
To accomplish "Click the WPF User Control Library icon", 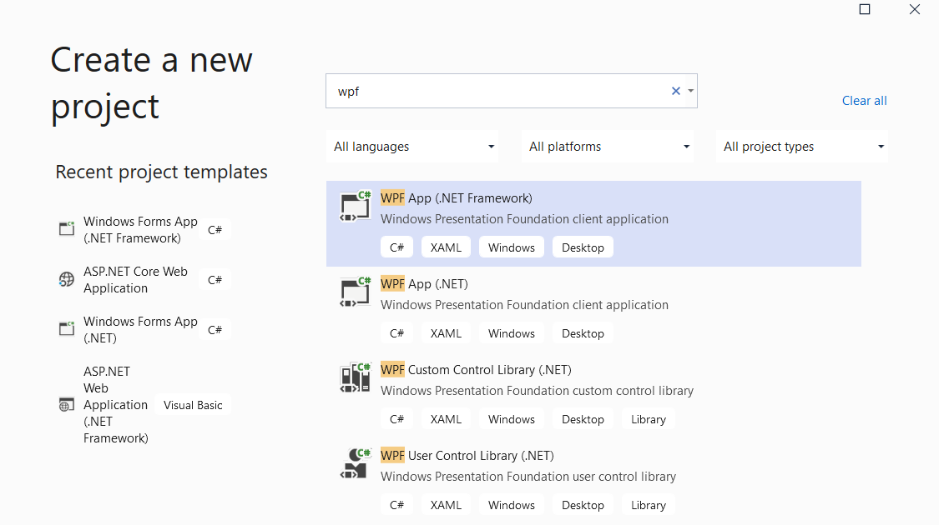I will point(355,465).
